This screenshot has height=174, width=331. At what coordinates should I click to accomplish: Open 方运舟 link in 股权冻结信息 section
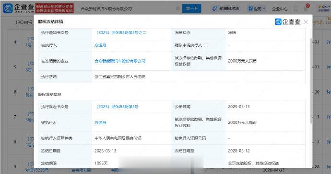[x=100, y=122]
